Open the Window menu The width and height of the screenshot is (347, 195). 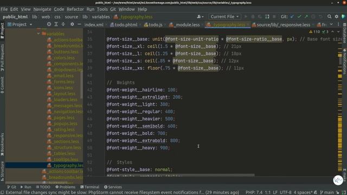click(x=126, y=9)
